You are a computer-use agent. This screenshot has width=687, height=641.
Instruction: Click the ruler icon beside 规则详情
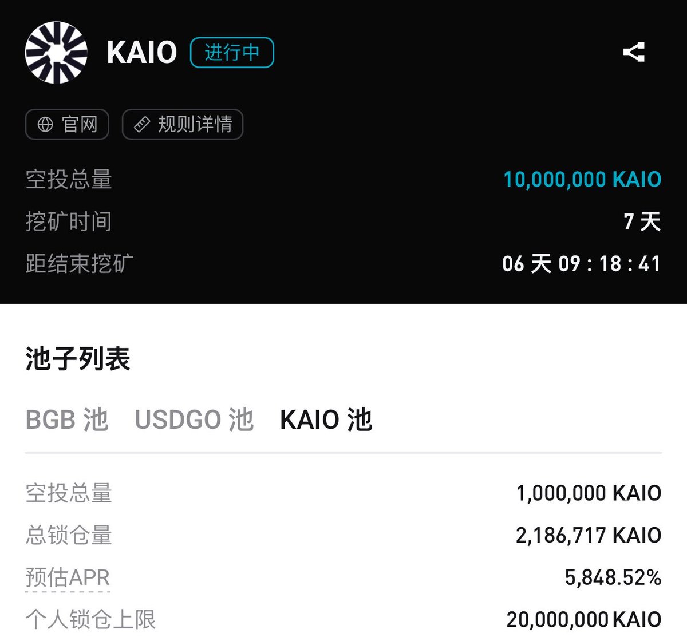[x=141, y=124]
